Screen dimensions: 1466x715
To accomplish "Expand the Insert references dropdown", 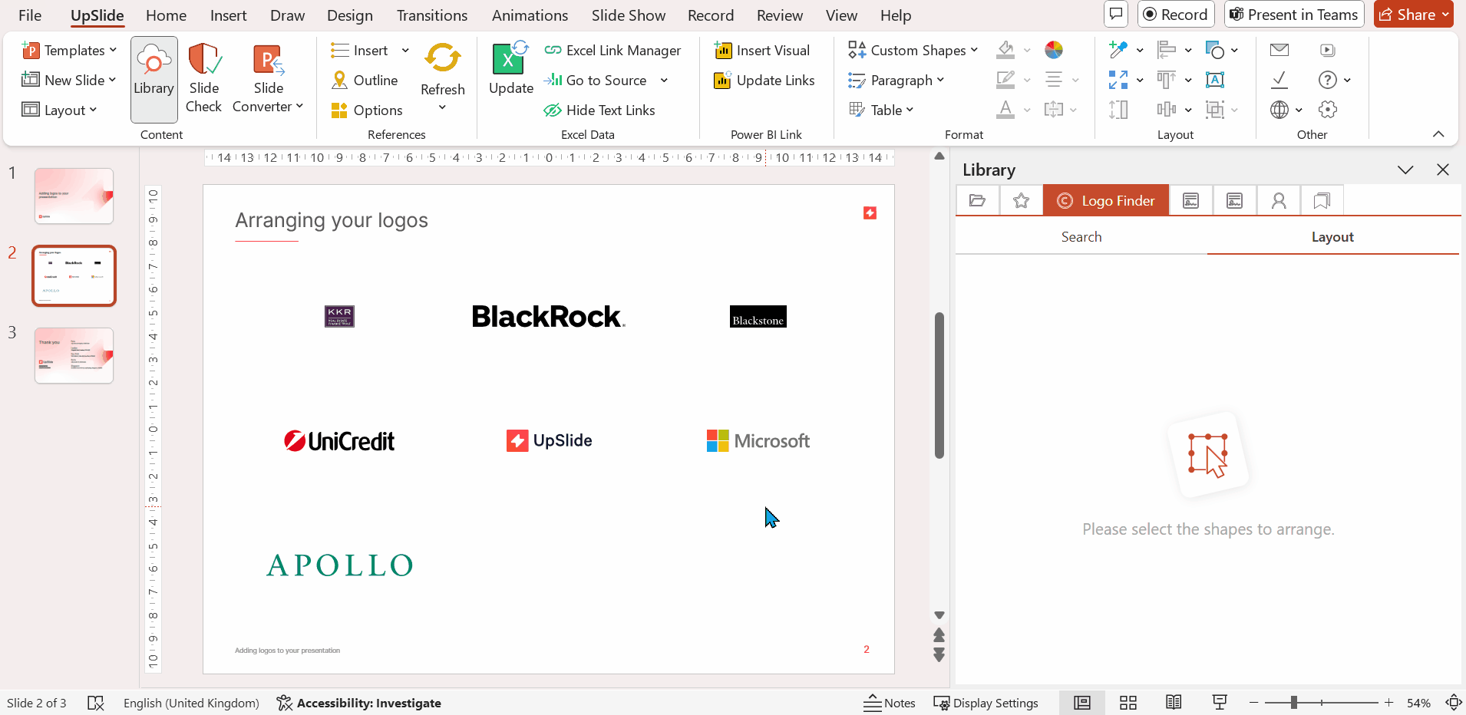I will click(405, 50).
